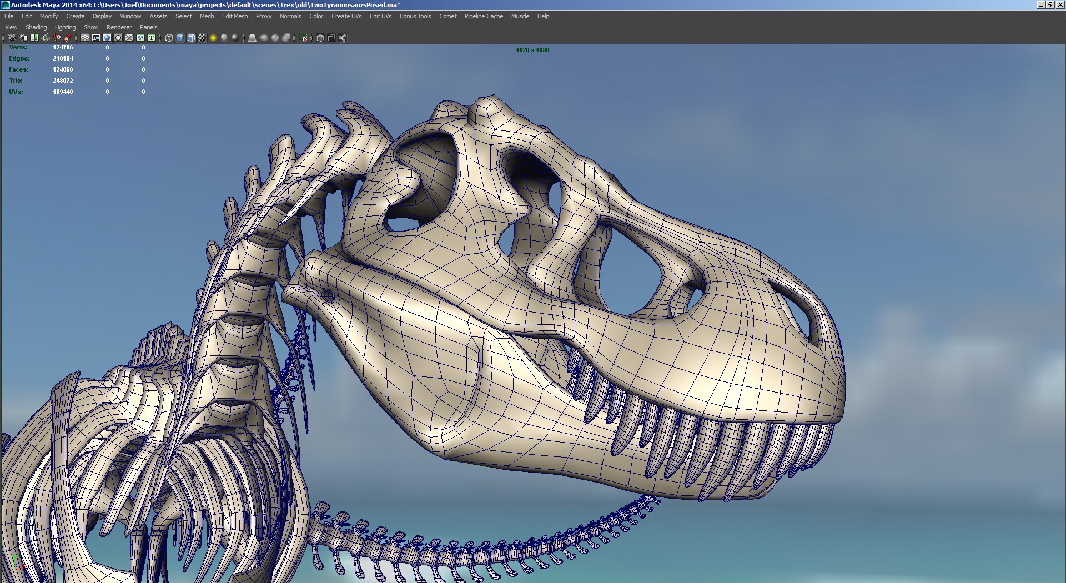Viewport: 1066px width, 583px height.
Task: Open the panel Lighting dropdown menu
Action: [x=65, y=27]
